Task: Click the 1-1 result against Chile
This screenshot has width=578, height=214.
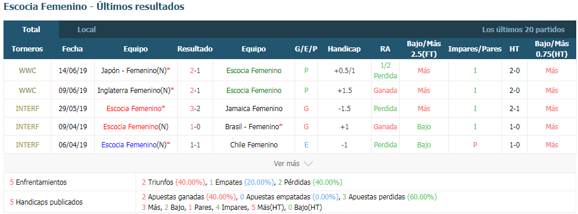Action: pyautogui.click(x=195, y=145)
